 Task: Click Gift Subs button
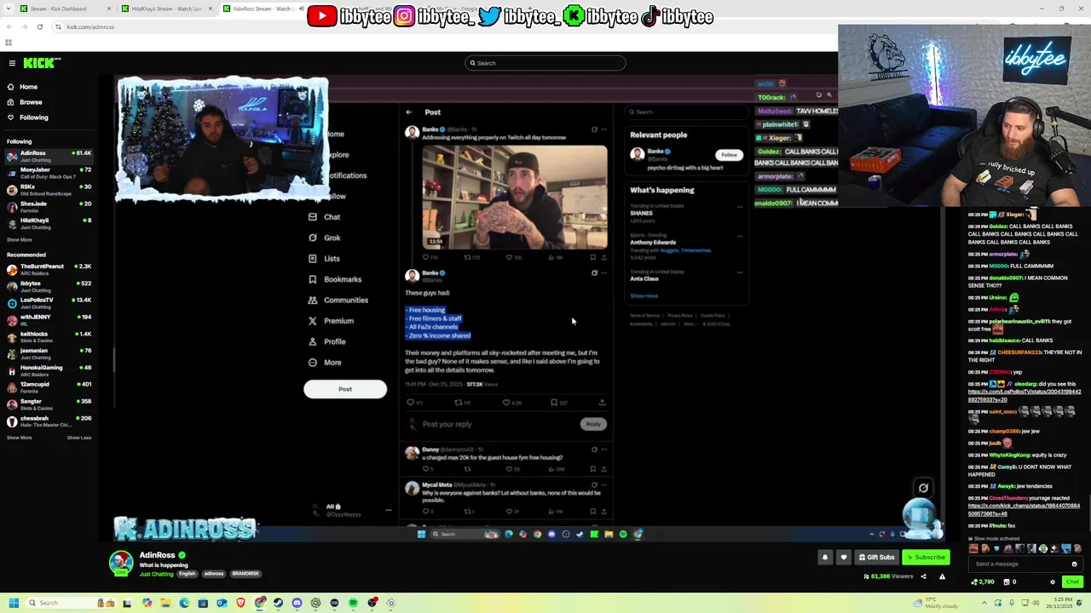877,557
